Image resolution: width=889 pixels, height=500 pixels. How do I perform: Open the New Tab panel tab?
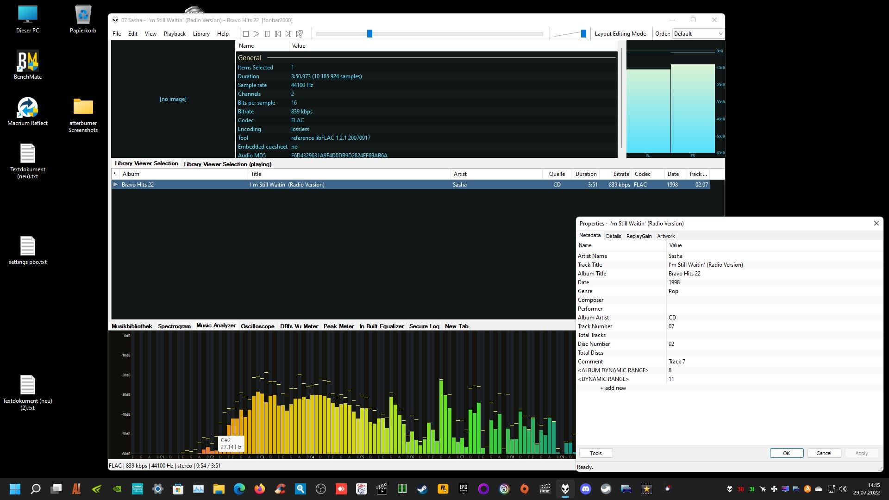pos(457,326)
